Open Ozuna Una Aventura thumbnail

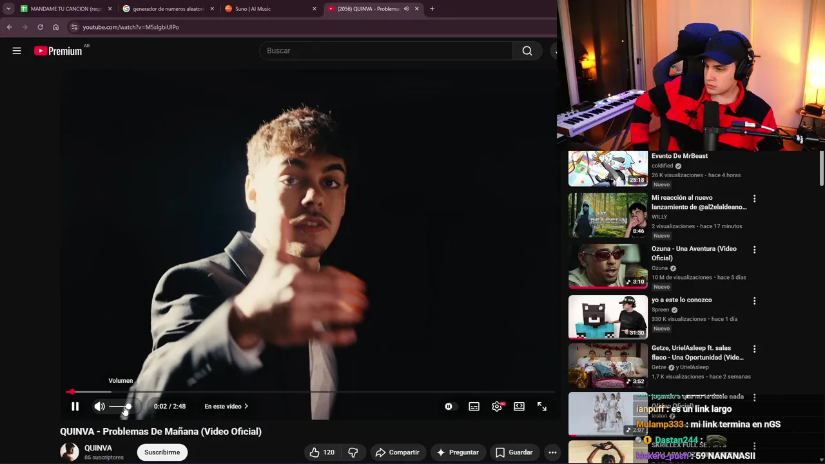point(608,266)
